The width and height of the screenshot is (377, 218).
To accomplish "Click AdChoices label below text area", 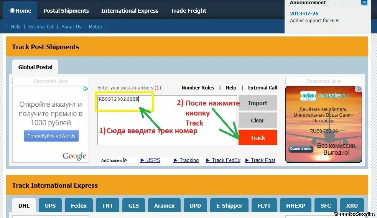I will (114, 160).
